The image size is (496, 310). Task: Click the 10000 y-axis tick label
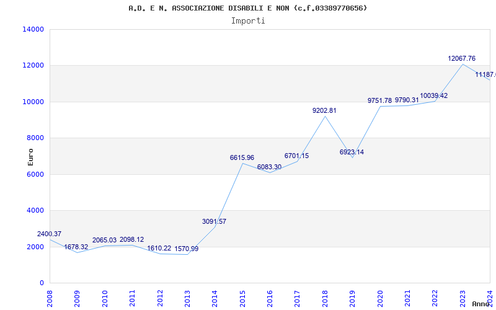(x=33, y=102)
